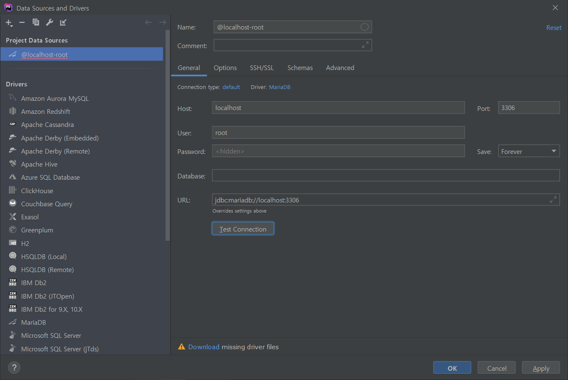Open the Schemas tab
Viewport: 568px width, 380px height.
[x=300, y=67]
